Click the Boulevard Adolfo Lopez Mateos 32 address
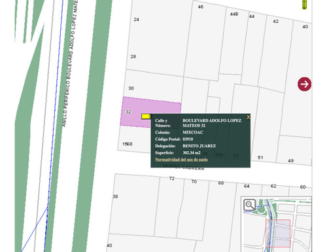This screenshot has width=327, height=252. pos(212,123)
